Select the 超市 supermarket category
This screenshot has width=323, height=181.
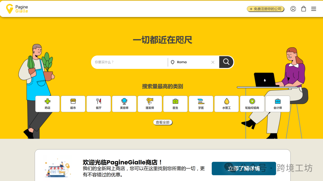pyautogui.click(x=73, y=104)
